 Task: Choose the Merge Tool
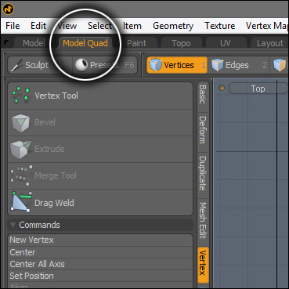tap(100, 175)
